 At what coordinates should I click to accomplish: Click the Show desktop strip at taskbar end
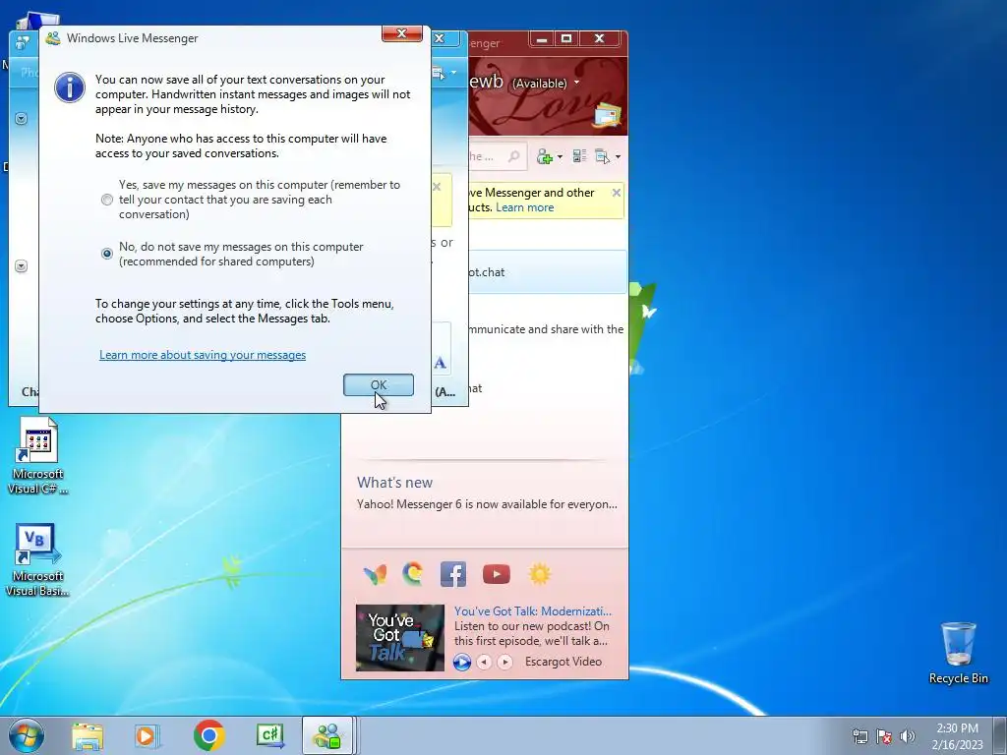pos(1000,735)
